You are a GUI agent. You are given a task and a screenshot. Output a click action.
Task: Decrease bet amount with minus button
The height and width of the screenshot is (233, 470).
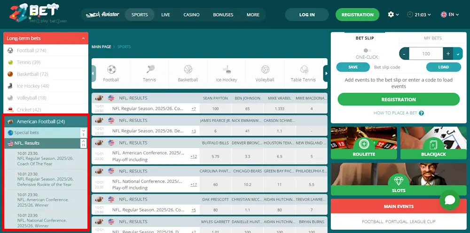click(404, 54)
